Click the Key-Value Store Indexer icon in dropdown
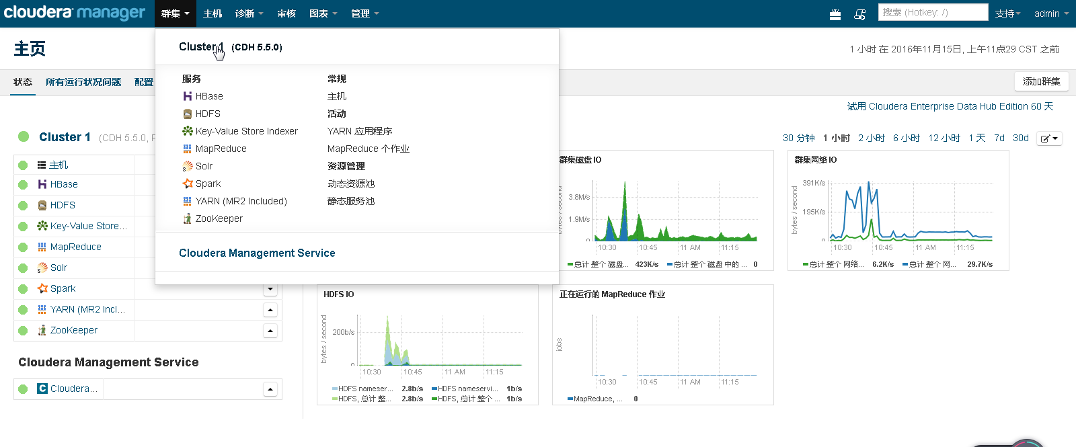This screenshot has width=1076, height=447. (x=188, y=131)
